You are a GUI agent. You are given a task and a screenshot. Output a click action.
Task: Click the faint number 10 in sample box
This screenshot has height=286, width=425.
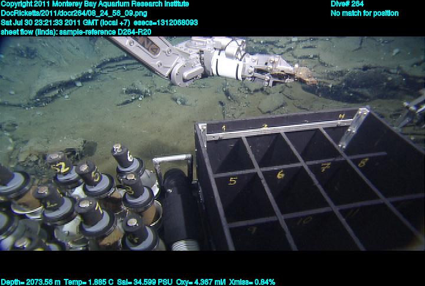click(305, 221)
